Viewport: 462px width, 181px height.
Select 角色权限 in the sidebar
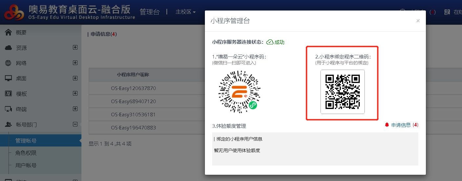(x=26, y=153)
